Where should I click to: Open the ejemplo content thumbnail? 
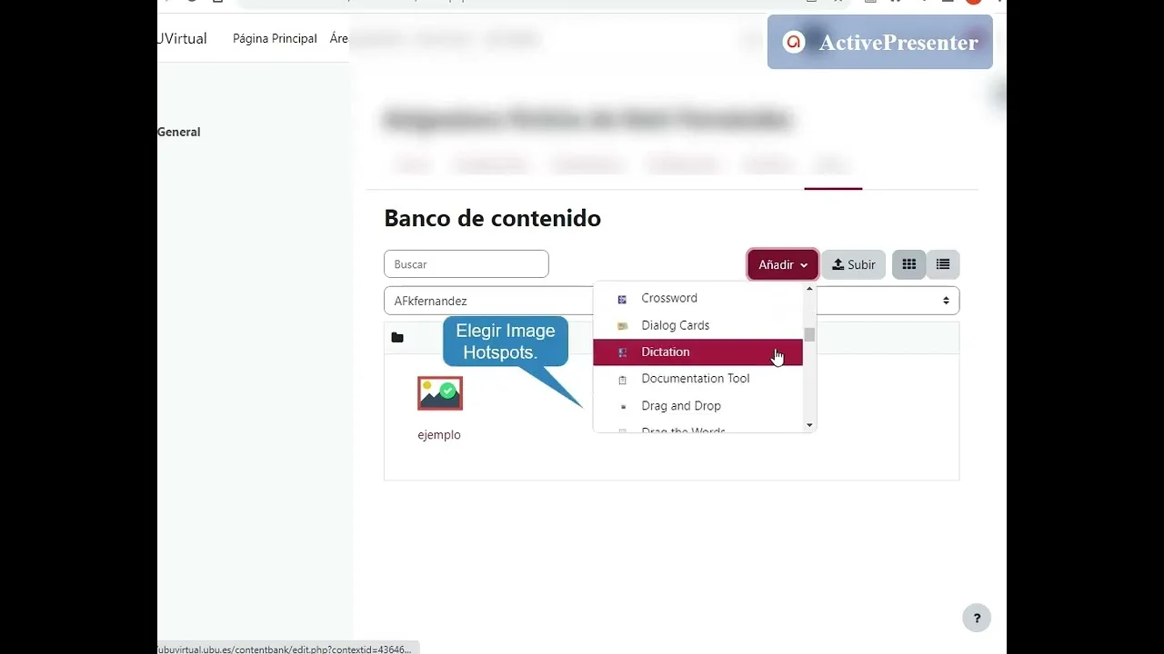[x=439, y=394]
